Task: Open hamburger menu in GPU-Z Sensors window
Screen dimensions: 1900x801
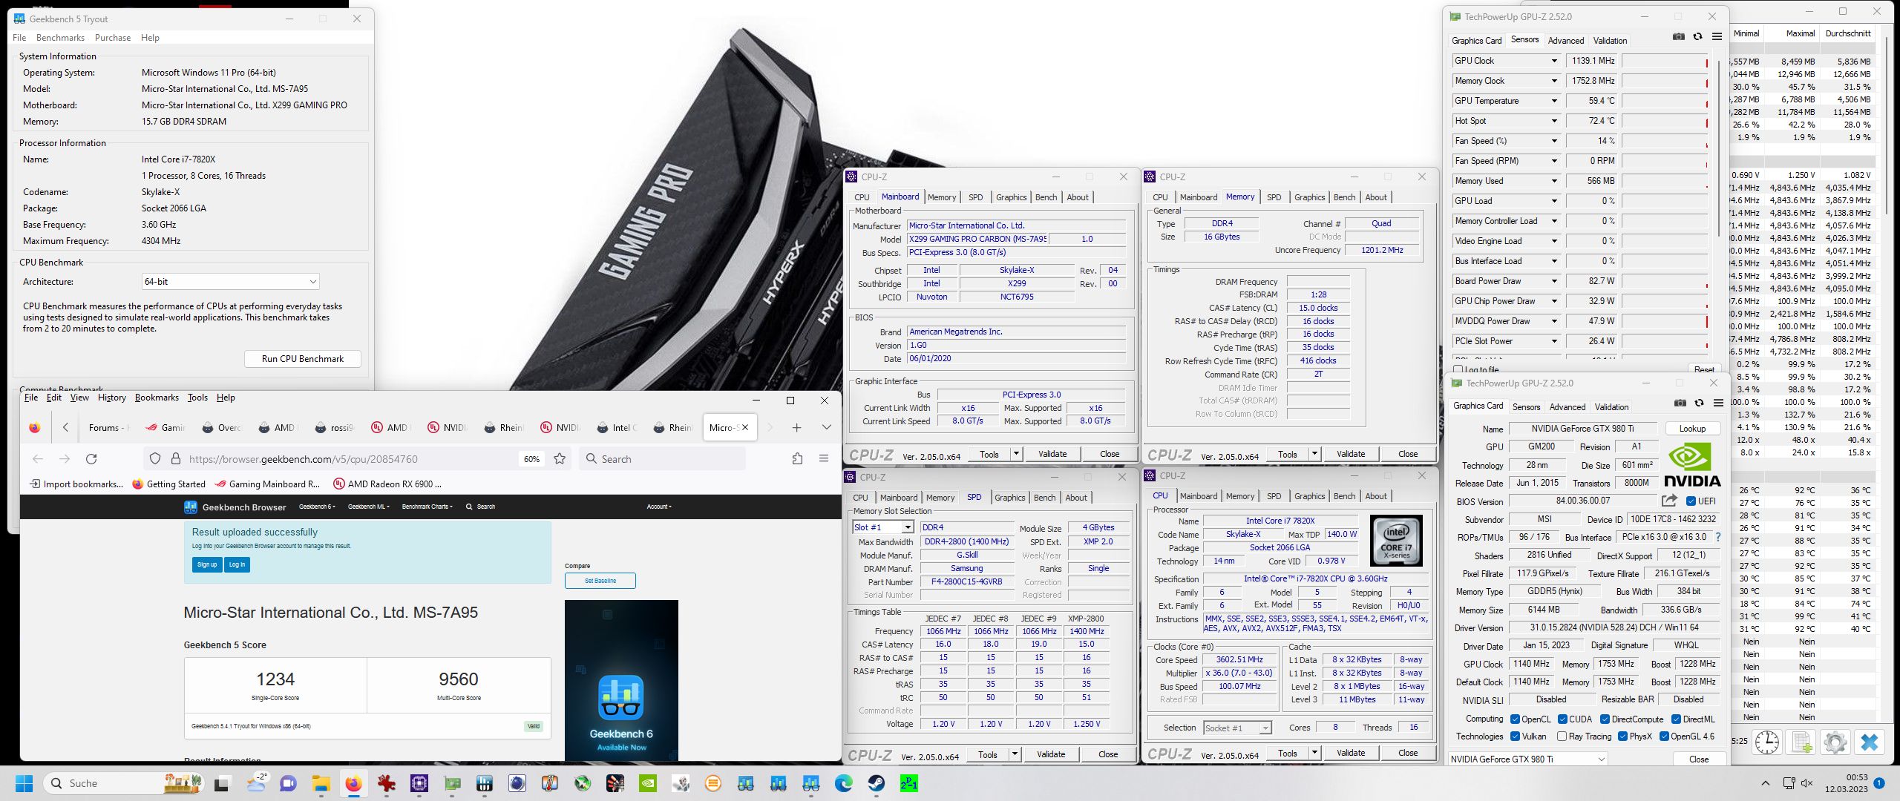Action: tap(1717, 36)
